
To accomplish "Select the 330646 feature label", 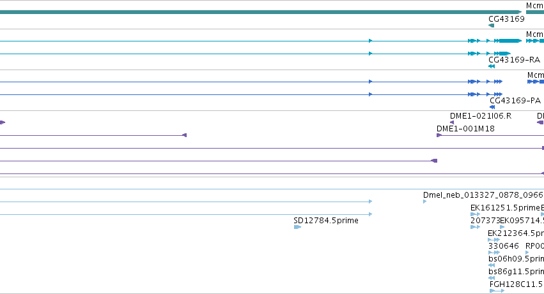I will [504, 246].
